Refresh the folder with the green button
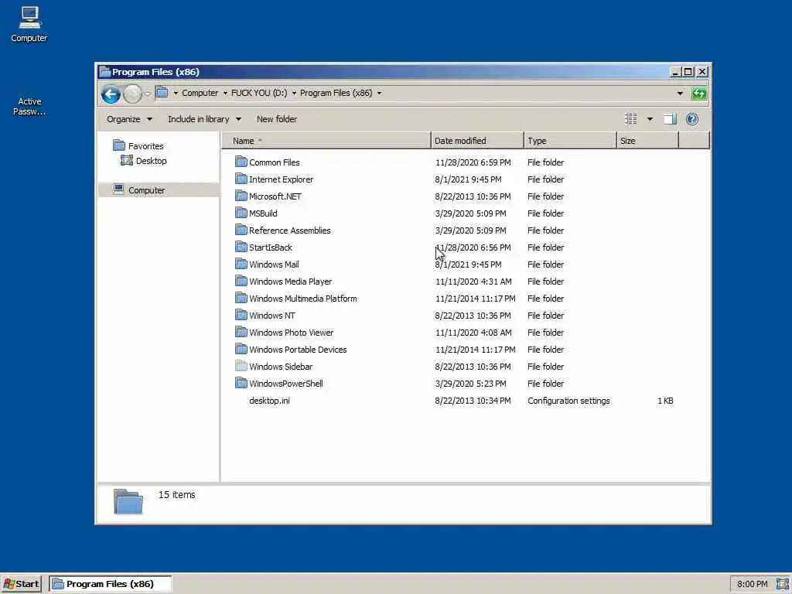This screenshot has width=792, height=594. (x=699, y=94)
